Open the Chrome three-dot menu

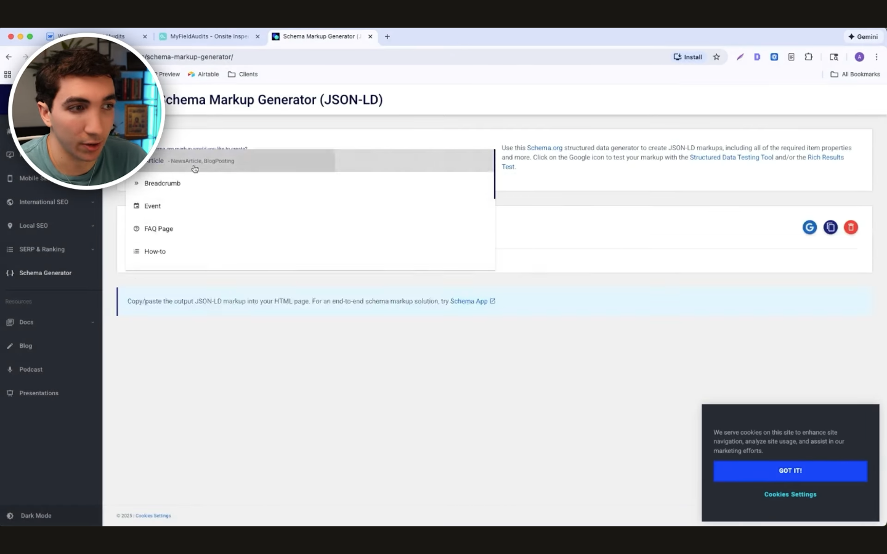(876, 57)
